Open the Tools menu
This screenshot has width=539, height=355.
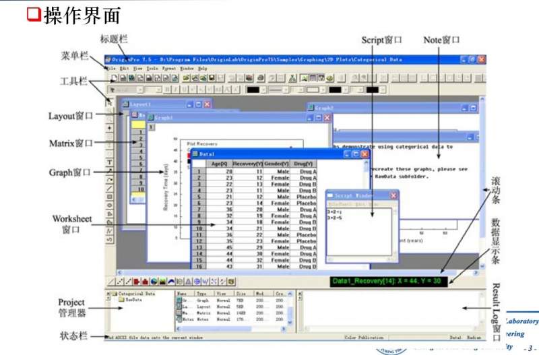point(152,69)
